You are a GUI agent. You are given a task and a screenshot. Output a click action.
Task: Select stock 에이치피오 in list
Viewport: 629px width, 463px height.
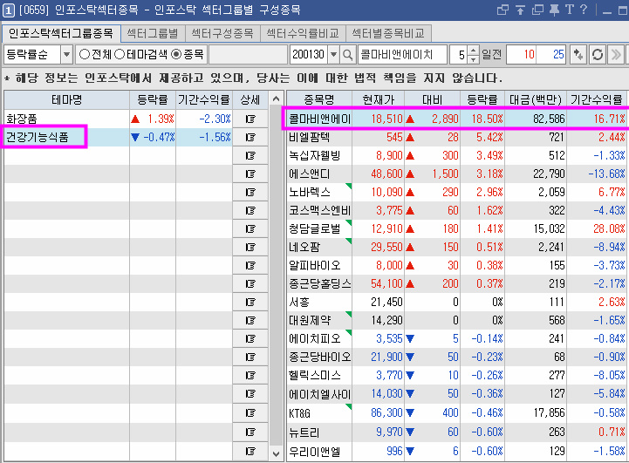pos(456,338)
